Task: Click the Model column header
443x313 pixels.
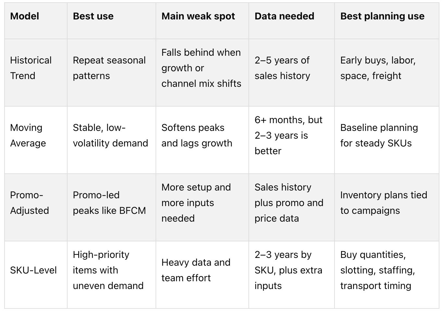Action: [x=36, y=21]
